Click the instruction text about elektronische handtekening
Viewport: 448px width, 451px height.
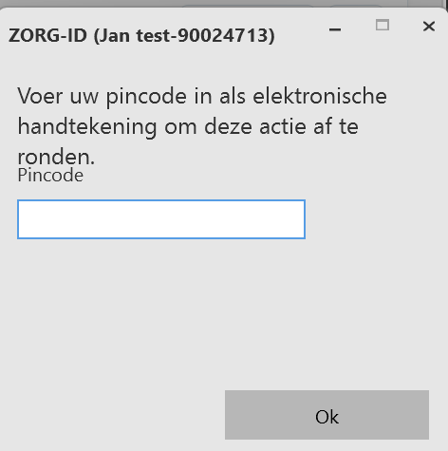(202, 126)
